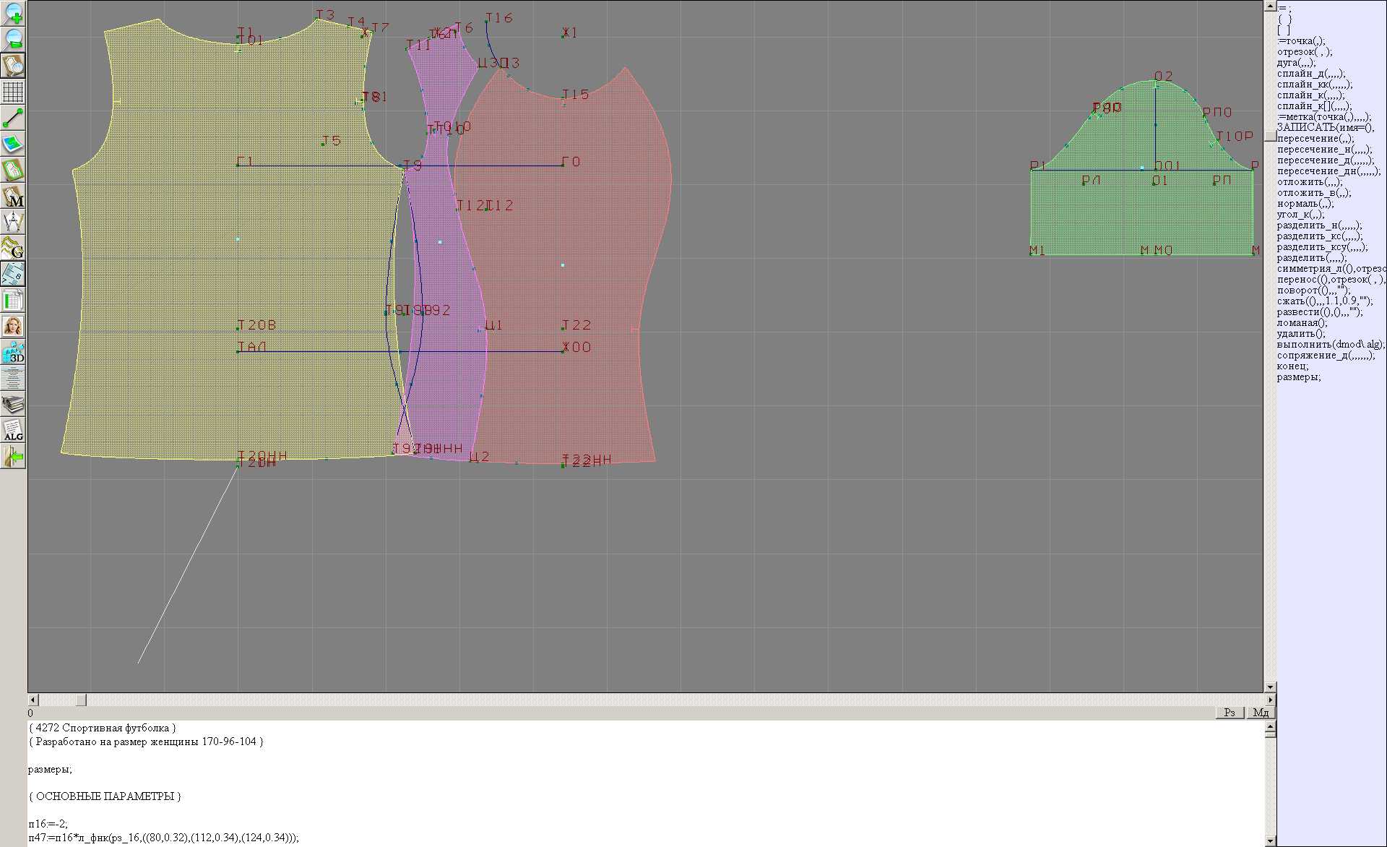1387x847 pixels.
Task: Select the line segment tool icon
Action: click(13, 118)
